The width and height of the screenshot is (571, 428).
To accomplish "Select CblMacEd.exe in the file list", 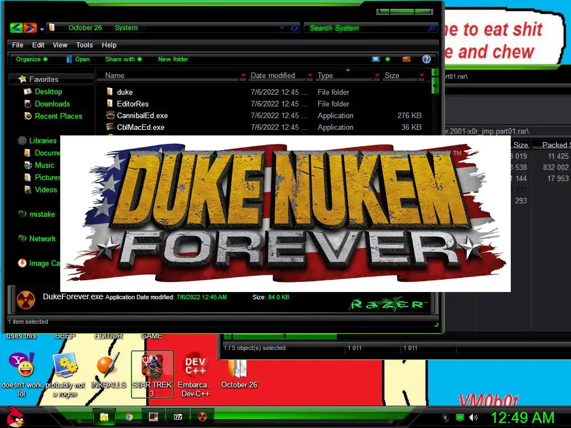I will pyautogui.click(x=141, y=127).
